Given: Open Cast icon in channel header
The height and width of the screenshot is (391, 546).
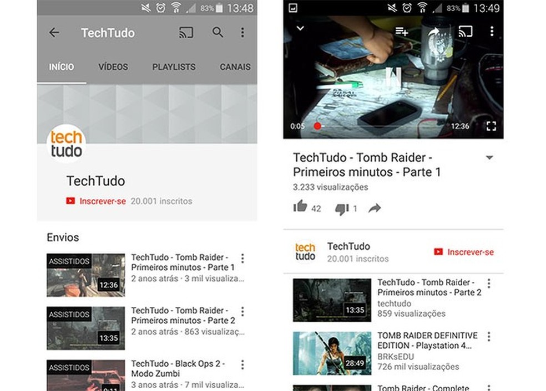Looking at the screenshot, I should click(x=186, y=33).
